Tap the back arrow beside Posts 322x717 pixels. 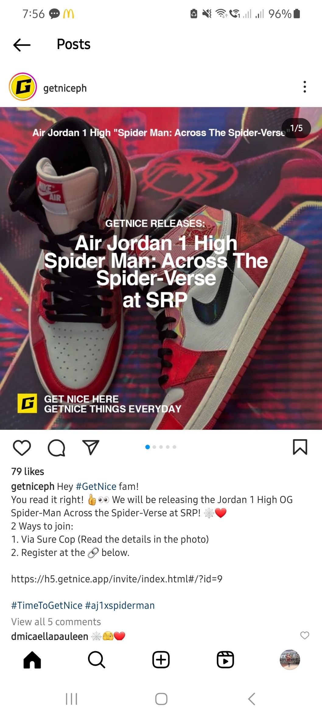pyautogui.click(x=22, y=45)
